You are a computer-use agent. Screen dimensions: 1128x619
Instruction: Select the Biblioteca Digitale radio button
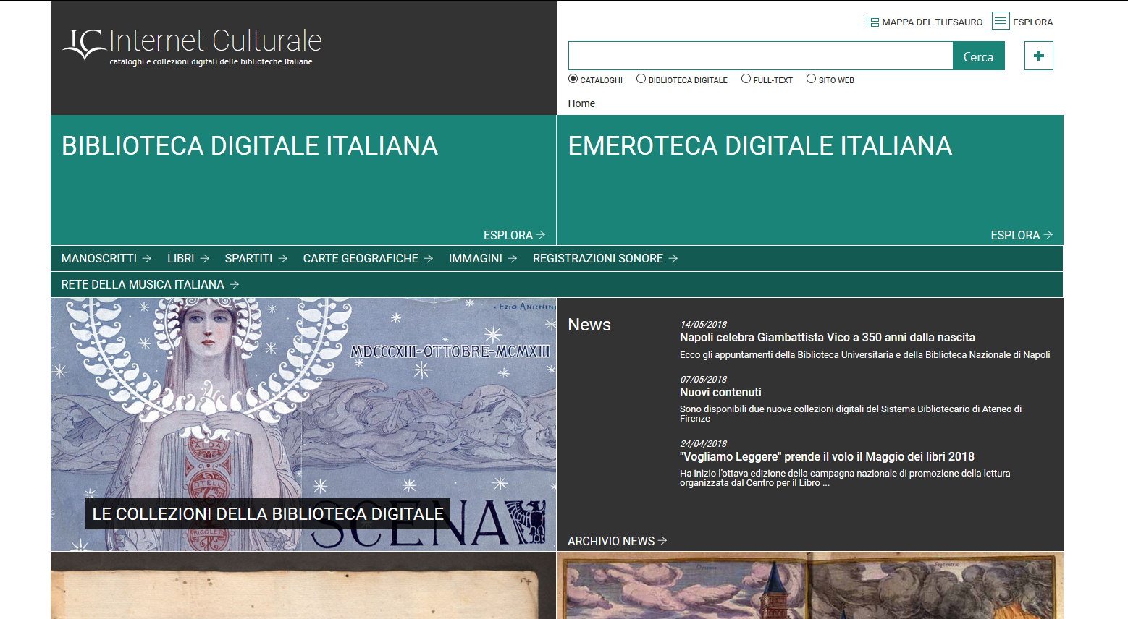click(x=641, y=79)
